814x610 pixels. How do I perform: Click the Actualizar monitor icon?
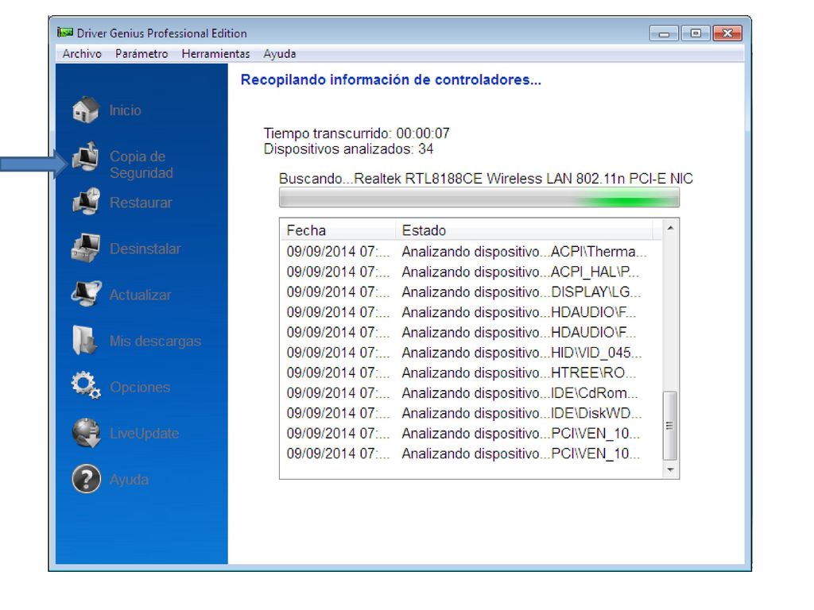pyautogui.click(x=86, y=295)
